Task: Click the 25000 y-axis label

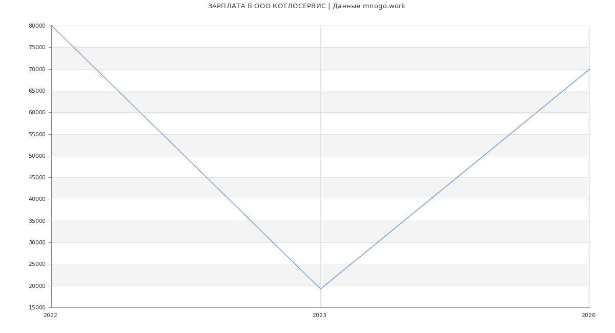Action: pyautogui.click(x=37, y=264)
